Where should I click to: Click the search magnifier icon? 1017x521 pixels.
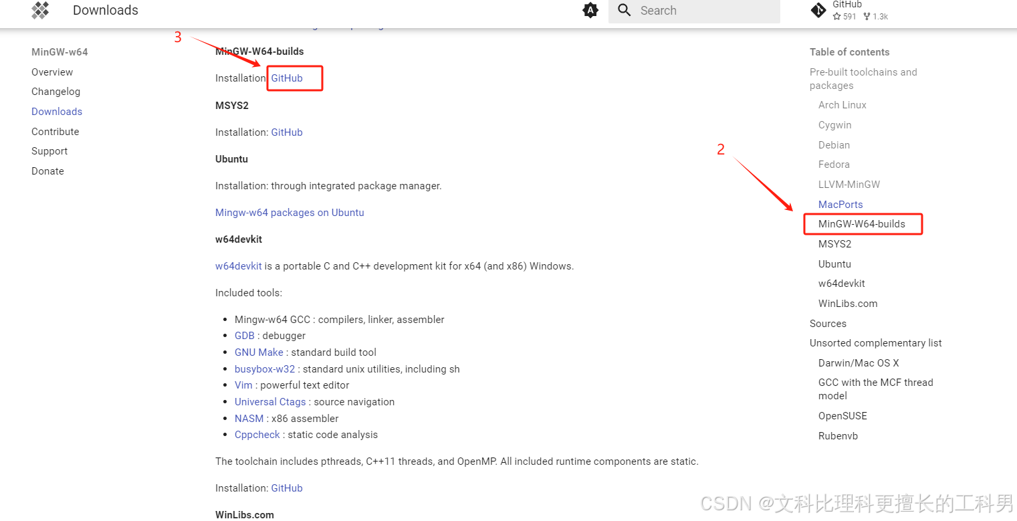pos(625,10)
